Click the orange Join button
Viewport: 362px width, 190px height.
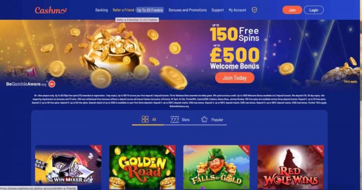pos(292,10)
